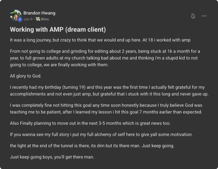Open the Wins category label
Viewport: 218px width, 169px height.
click(x=45, y=19)
